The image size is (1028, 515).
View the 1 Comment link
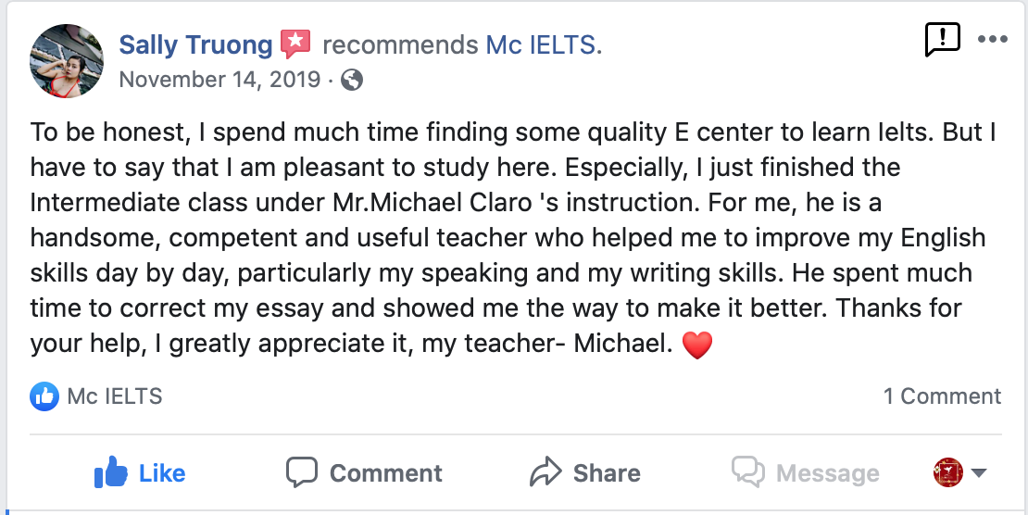(x=942, y=396)
